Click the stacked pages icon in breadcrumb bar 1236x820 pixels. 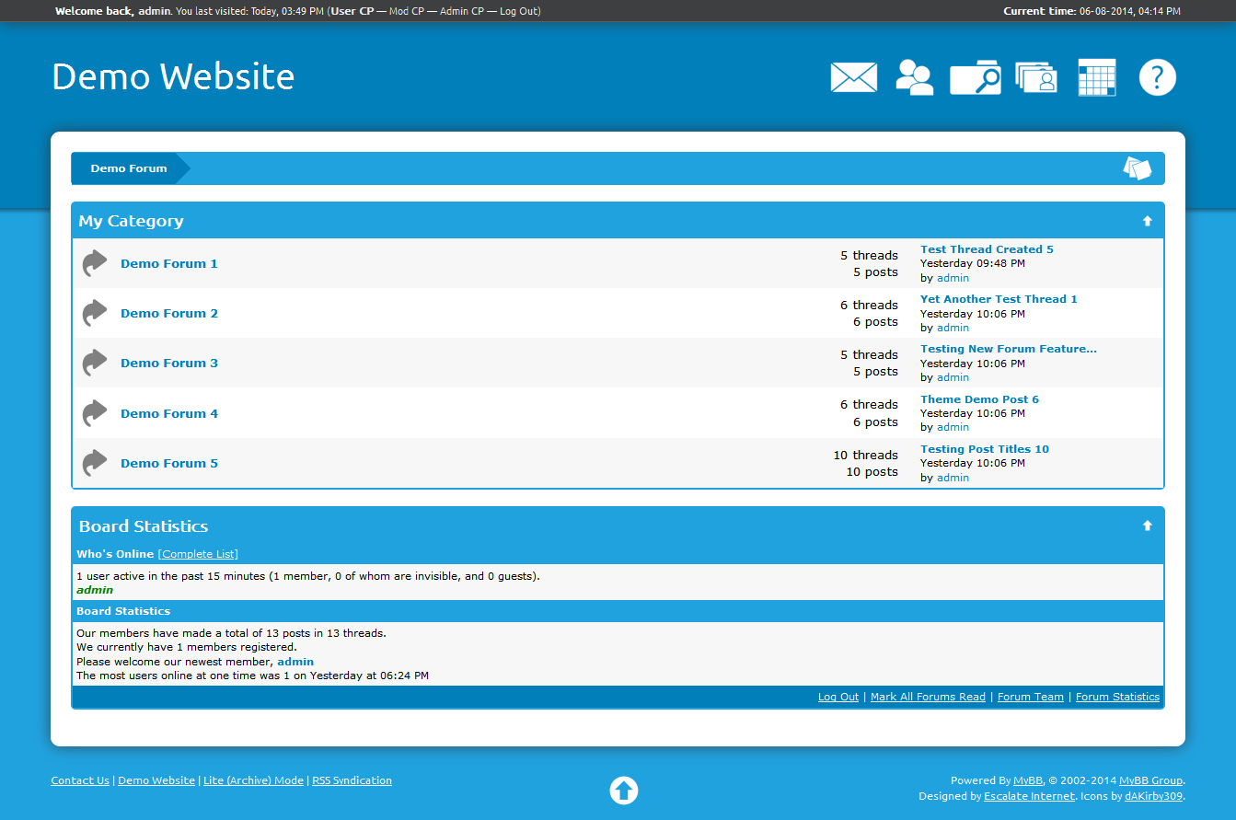click(x=1137, y=168)
